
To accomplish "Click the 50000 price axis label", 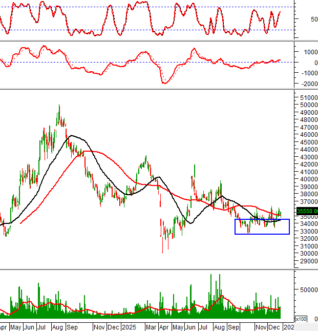I will (307, 105).
